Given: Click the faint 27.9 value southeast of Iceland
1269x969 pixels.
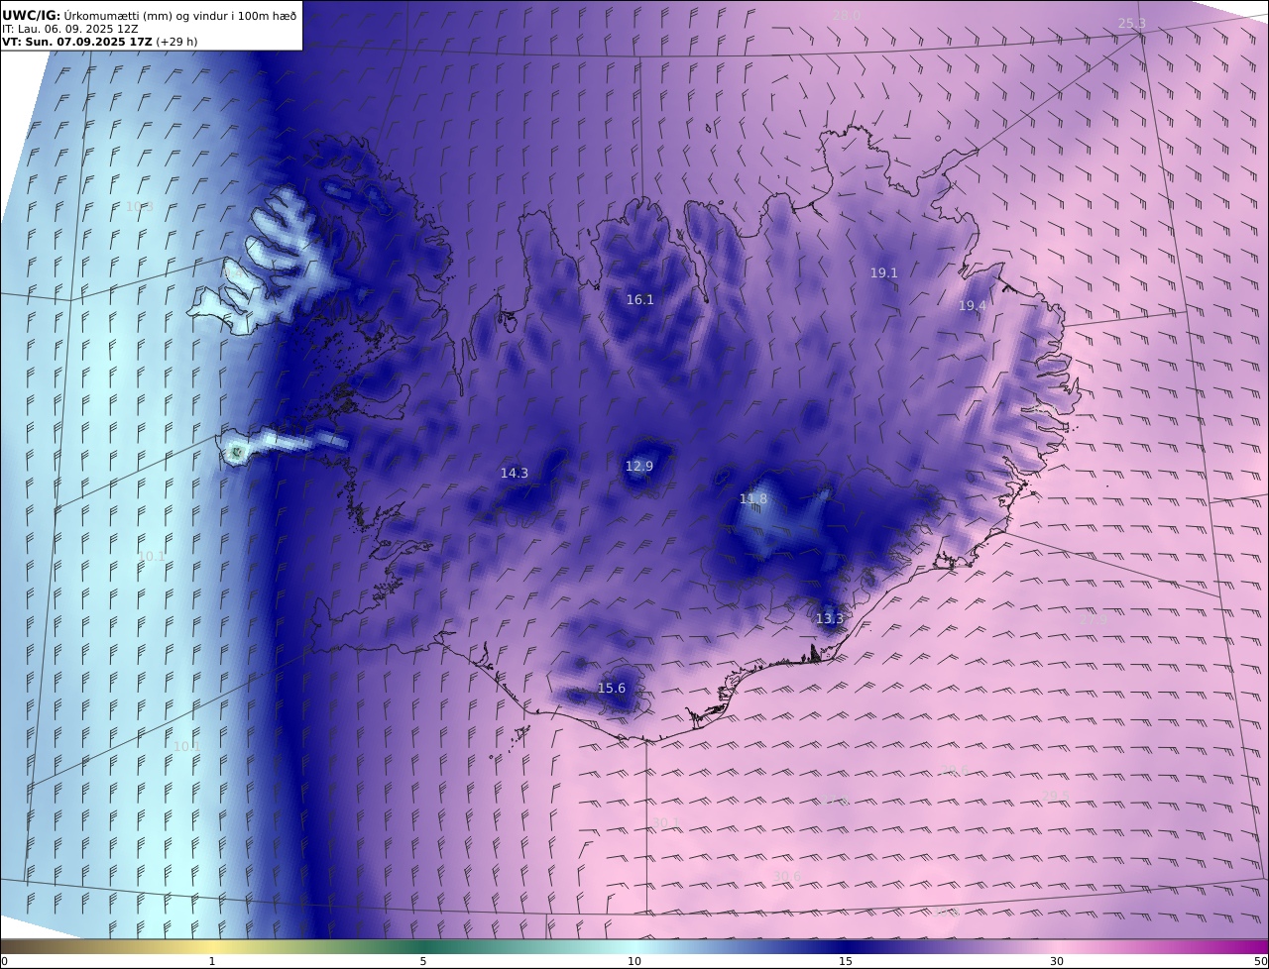Looking at the screenshot, I should 1092,619.
